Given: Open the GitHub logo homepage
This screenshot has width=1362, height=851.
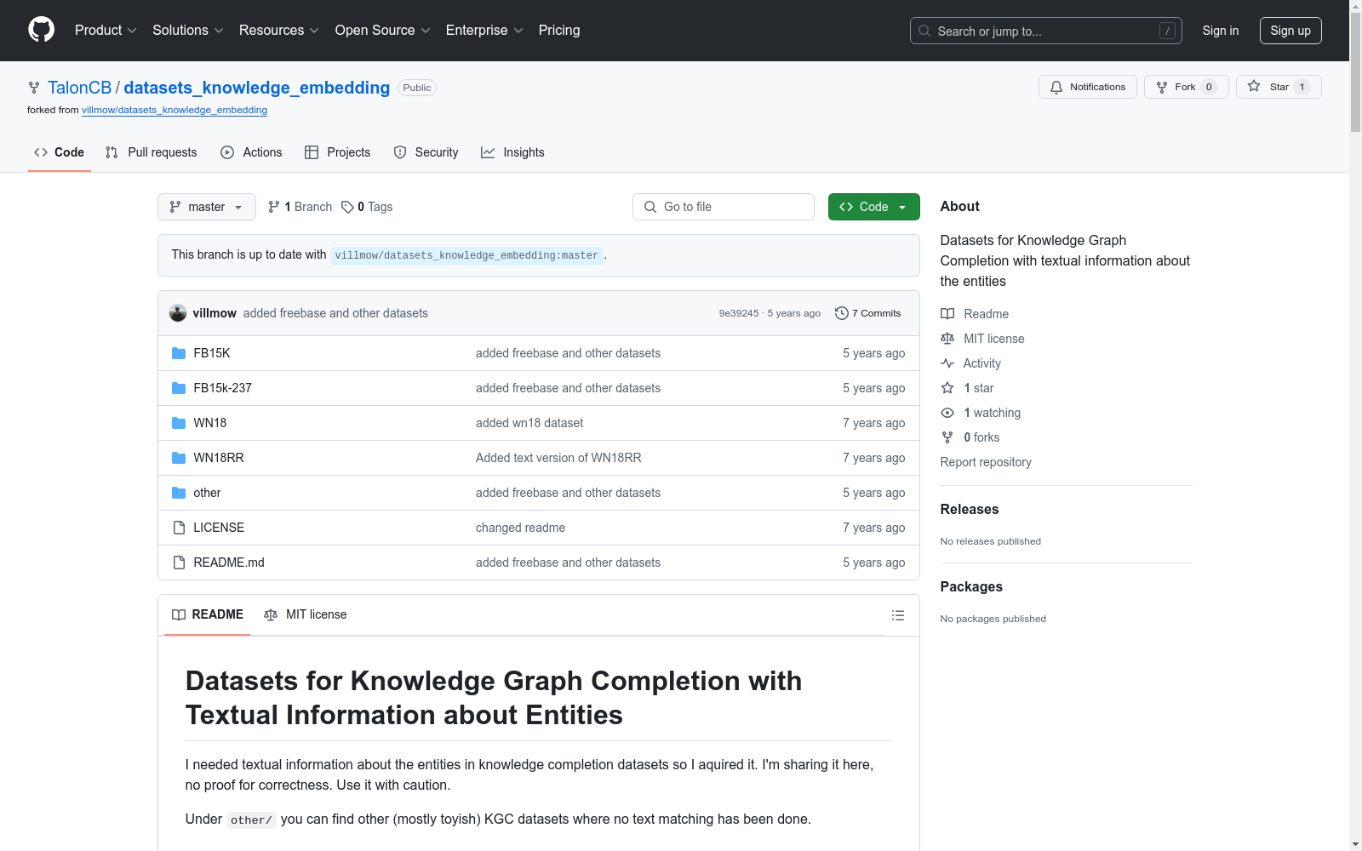Looking at the screenshot, I should (41, 30).
